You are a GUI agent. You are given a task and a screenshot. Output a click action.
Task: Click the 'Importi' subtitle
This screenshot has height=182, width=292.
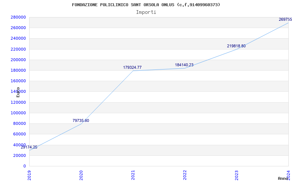(146, 12)
